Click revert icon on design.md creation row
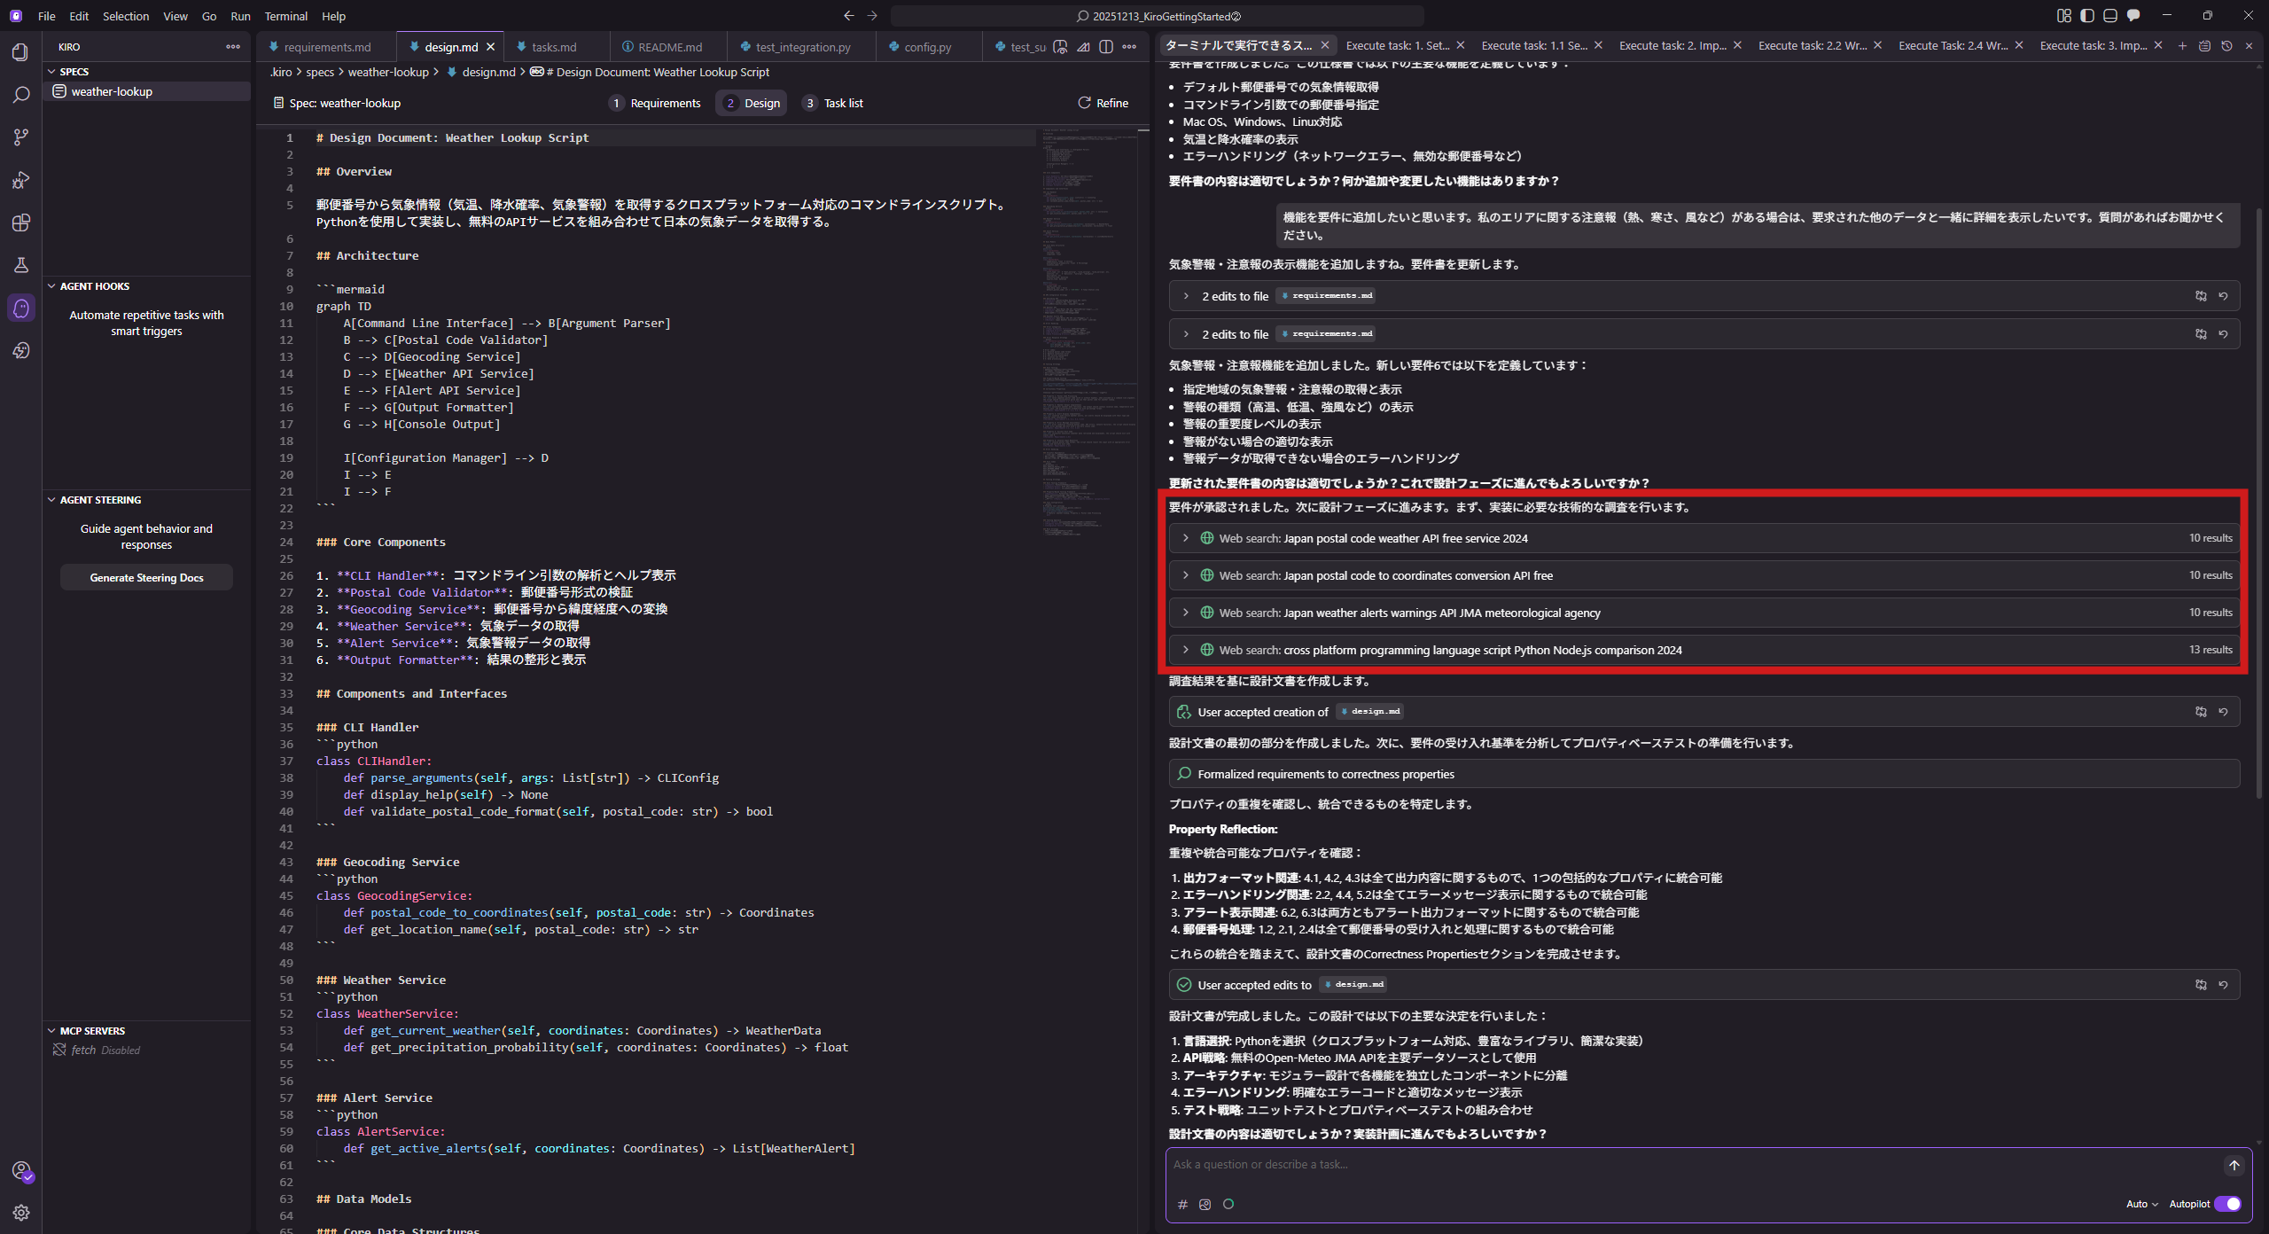 click(x=2223, y=712)
